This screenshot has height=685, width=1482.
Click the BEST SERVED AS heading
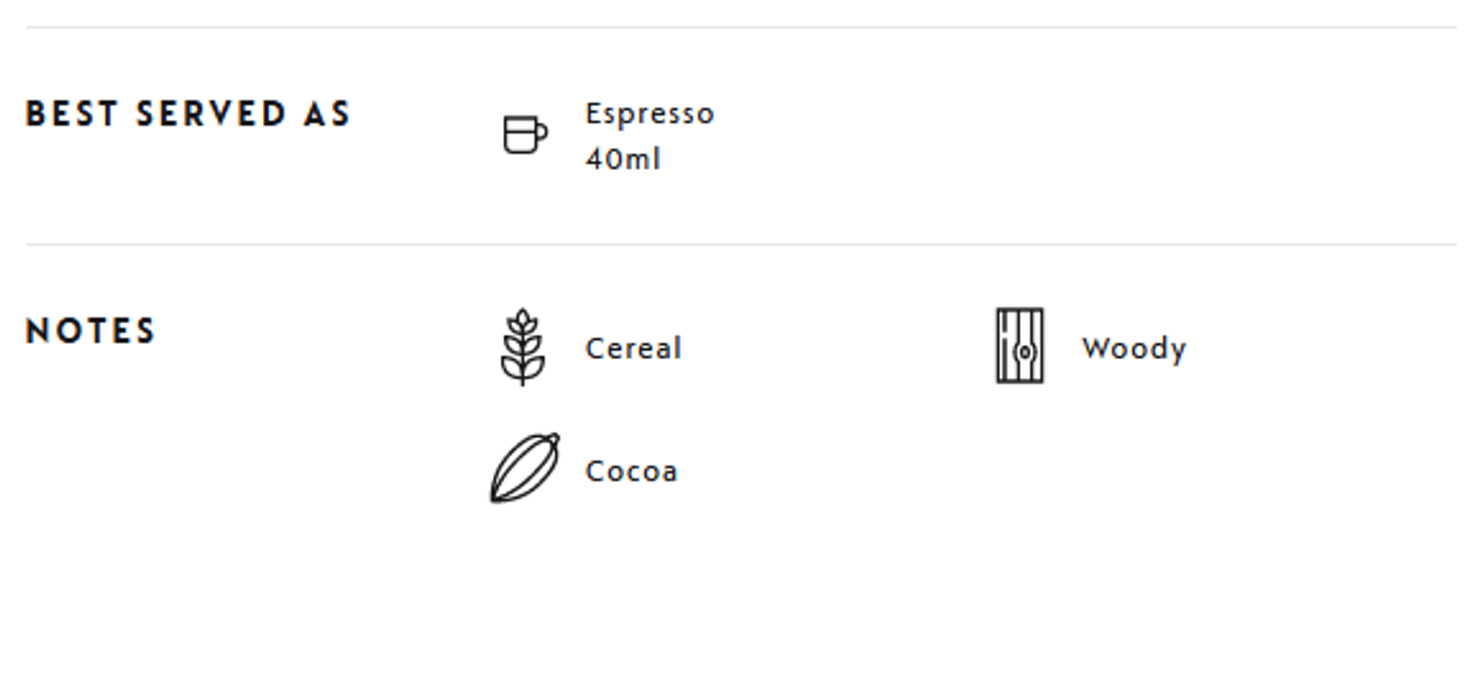[188, 114]
